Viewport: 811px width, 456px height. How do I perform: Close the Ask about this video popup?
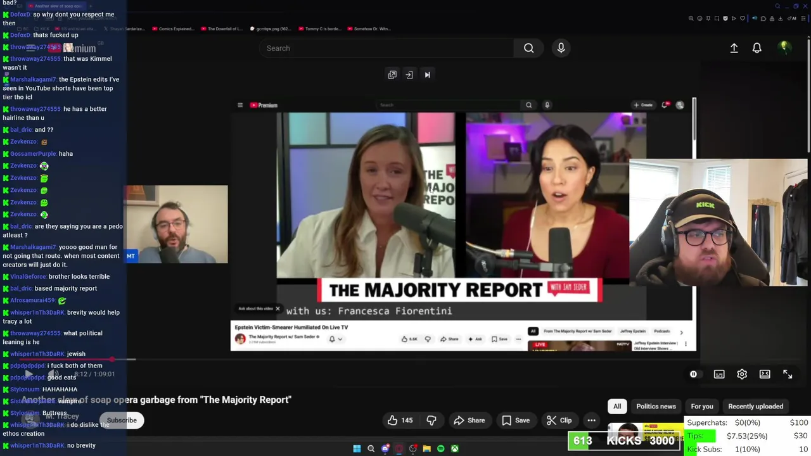click(278, 308)
